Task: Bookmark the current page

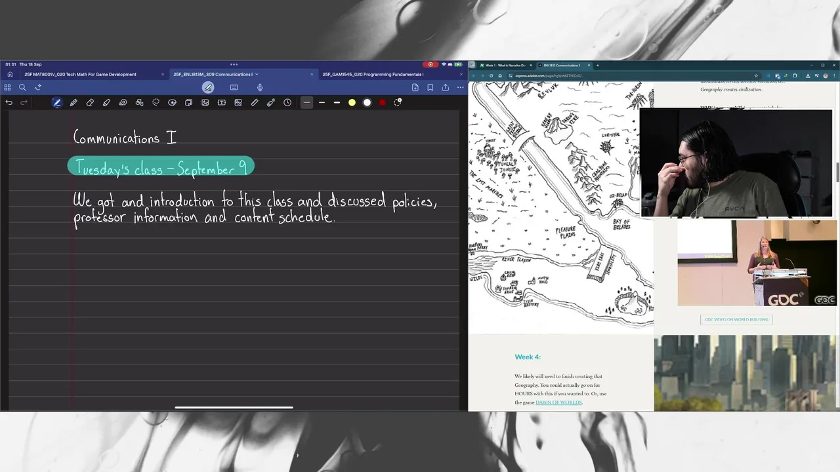Action: pyautogui.click(x=430, y=87)
